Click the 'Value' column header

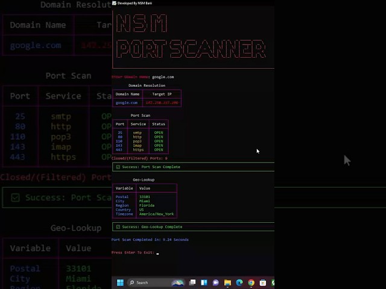click(145, 188)
